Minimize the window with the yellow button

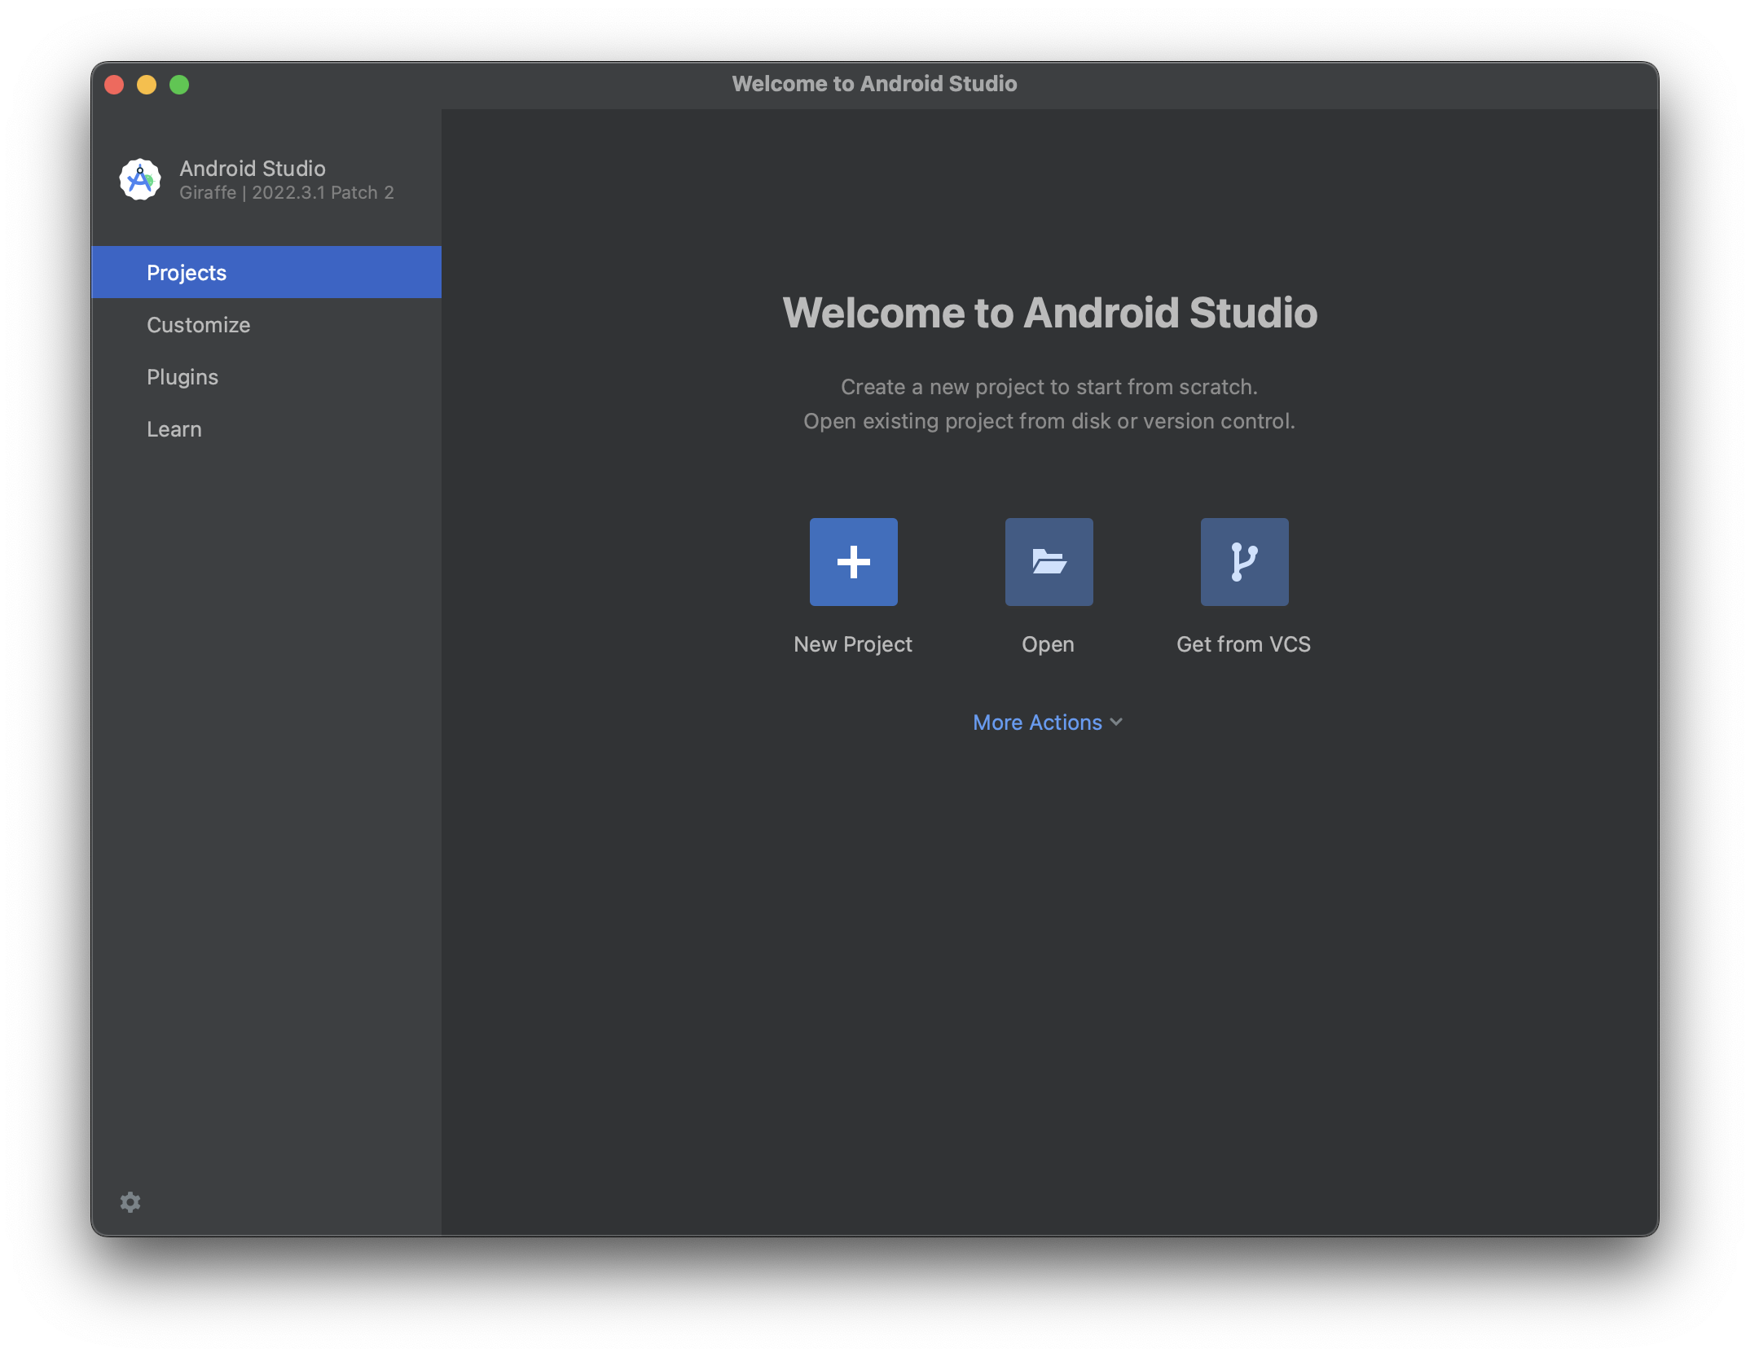click(147, 85)
